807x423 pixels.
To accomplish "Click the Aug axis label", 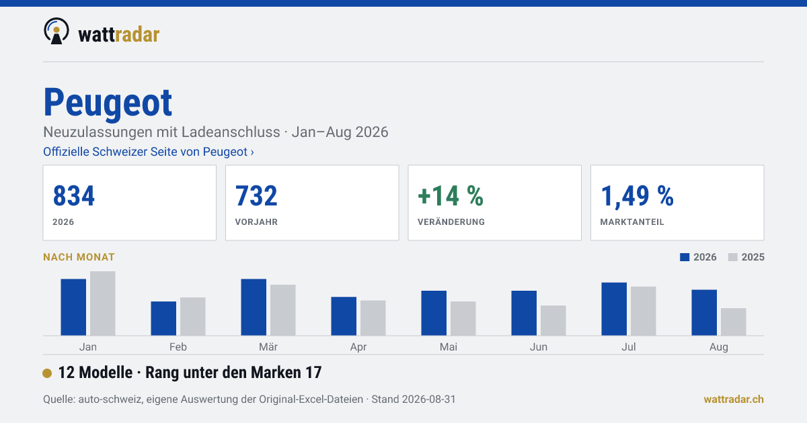I will tap(719, 346).
